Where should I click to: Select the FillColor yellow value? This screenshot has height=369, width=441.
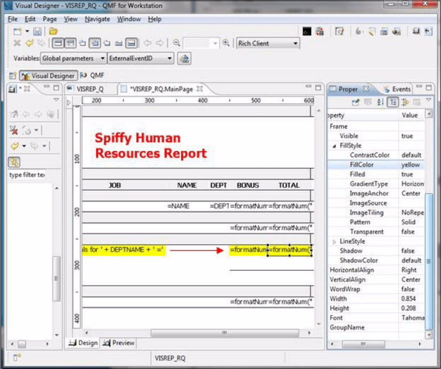(411, 165)
